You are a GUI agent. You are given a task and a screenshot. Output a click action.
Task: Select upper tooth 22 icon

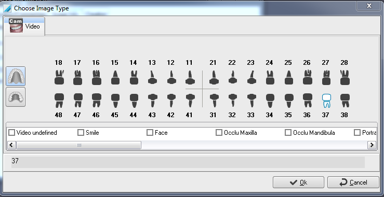(233, 77)
